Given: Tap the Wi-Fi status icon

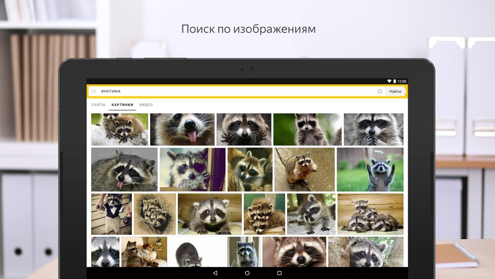Looking at the screenshot, I should coord(389,81).
